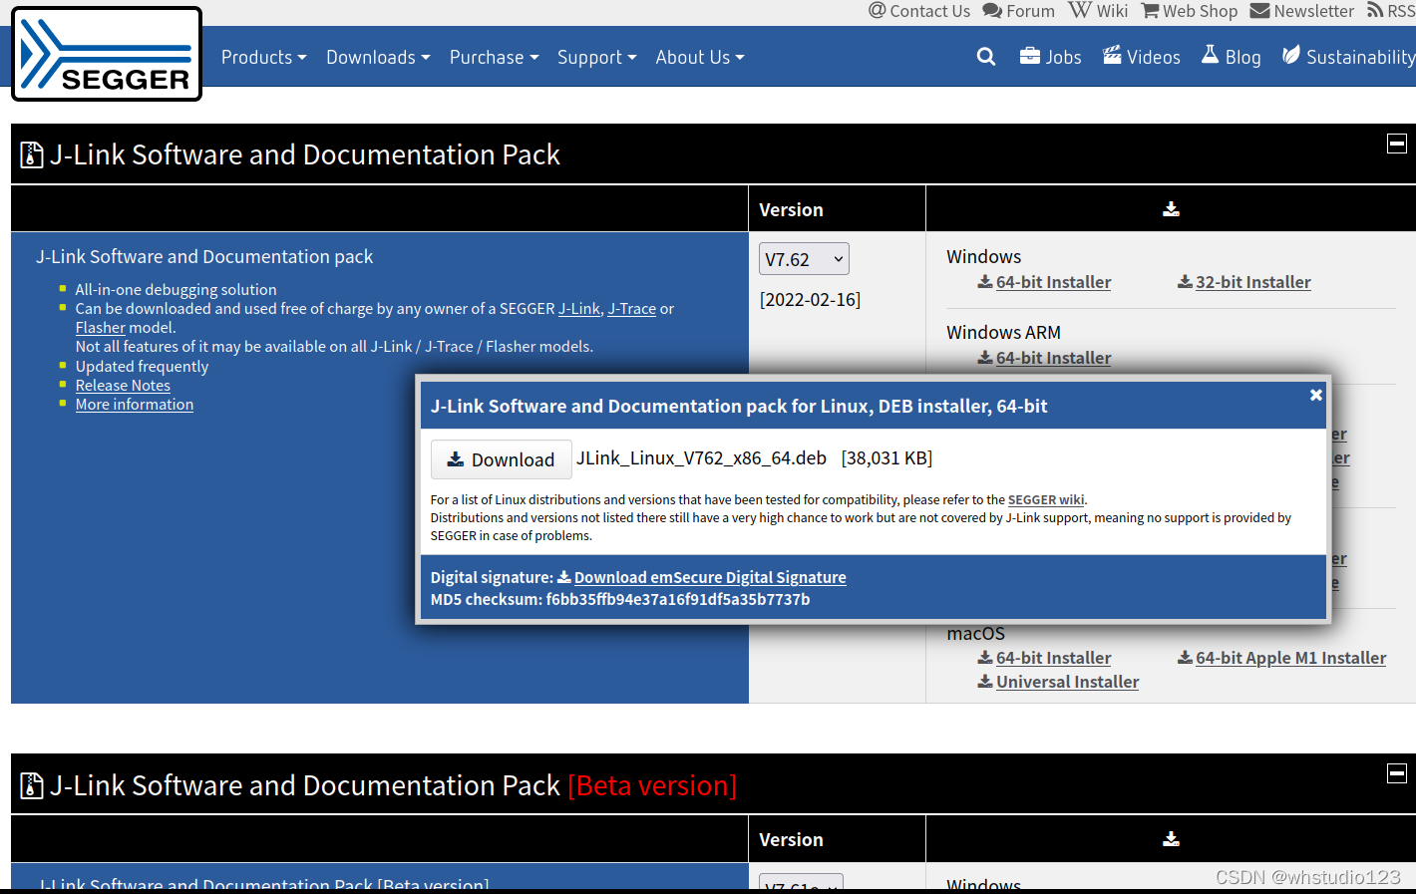Expand the Support menu
Viewport: 1416px width, 894px height.
(x=596, y=57)
